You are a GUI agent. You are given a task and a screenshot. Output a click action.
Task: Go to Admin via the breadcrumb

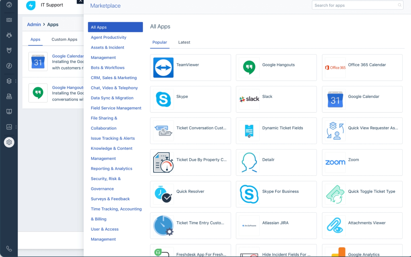point(34,24)
